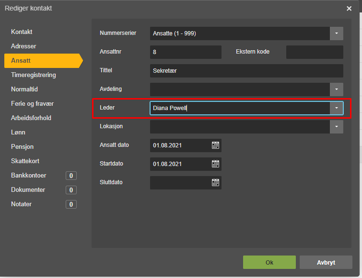Expand the Leder dropdown arrow
This screenshot has height=278, width=362.
tap(337, 108)
